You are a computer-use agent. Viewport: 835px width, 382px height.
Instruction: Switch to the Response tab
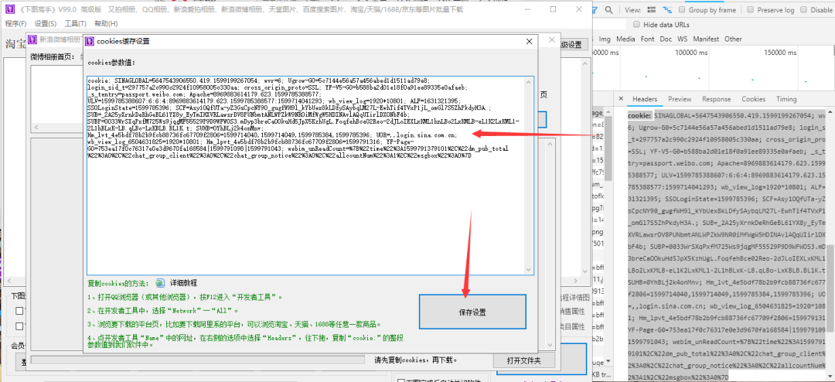[x=716, y=99]
